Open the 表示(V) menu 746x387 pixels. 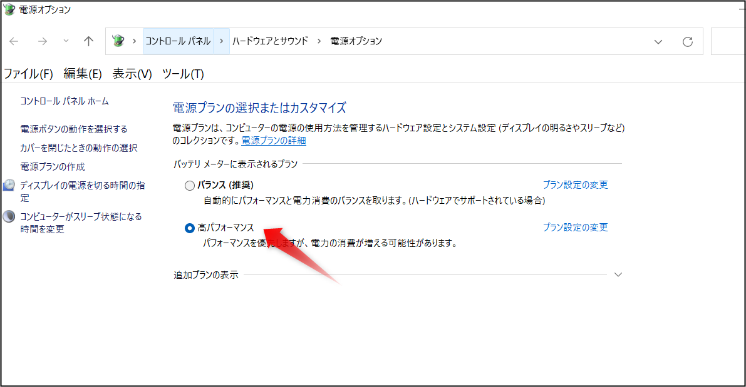[x=132, y=73]
